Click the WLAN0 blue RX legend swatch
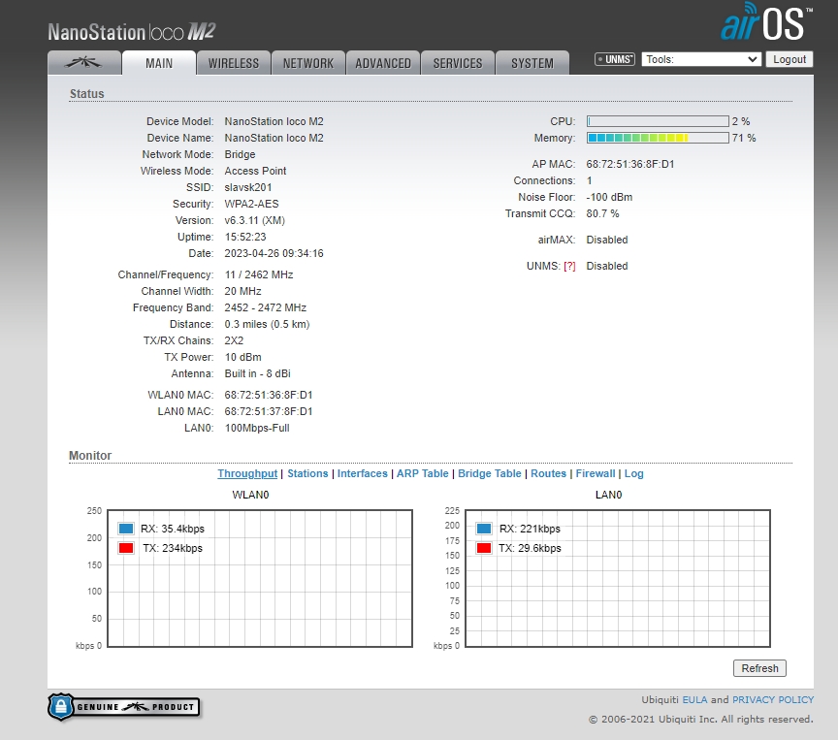Viewport: 838px width, 740px height. click(126, 529)
